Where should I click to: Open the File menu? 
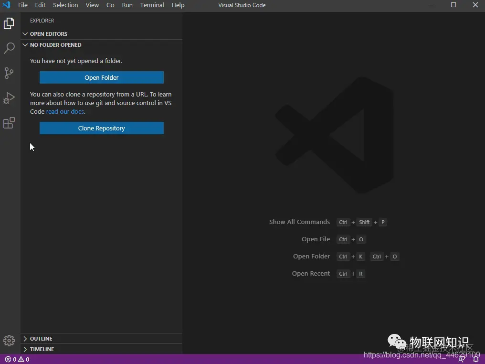[x=22, y=5]
